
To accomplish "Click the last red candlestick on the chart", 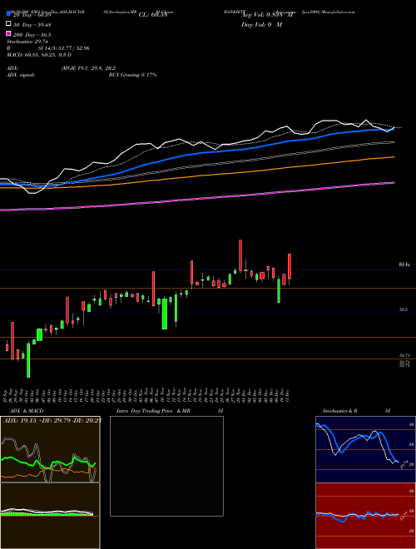I will (x=290, y=266).
